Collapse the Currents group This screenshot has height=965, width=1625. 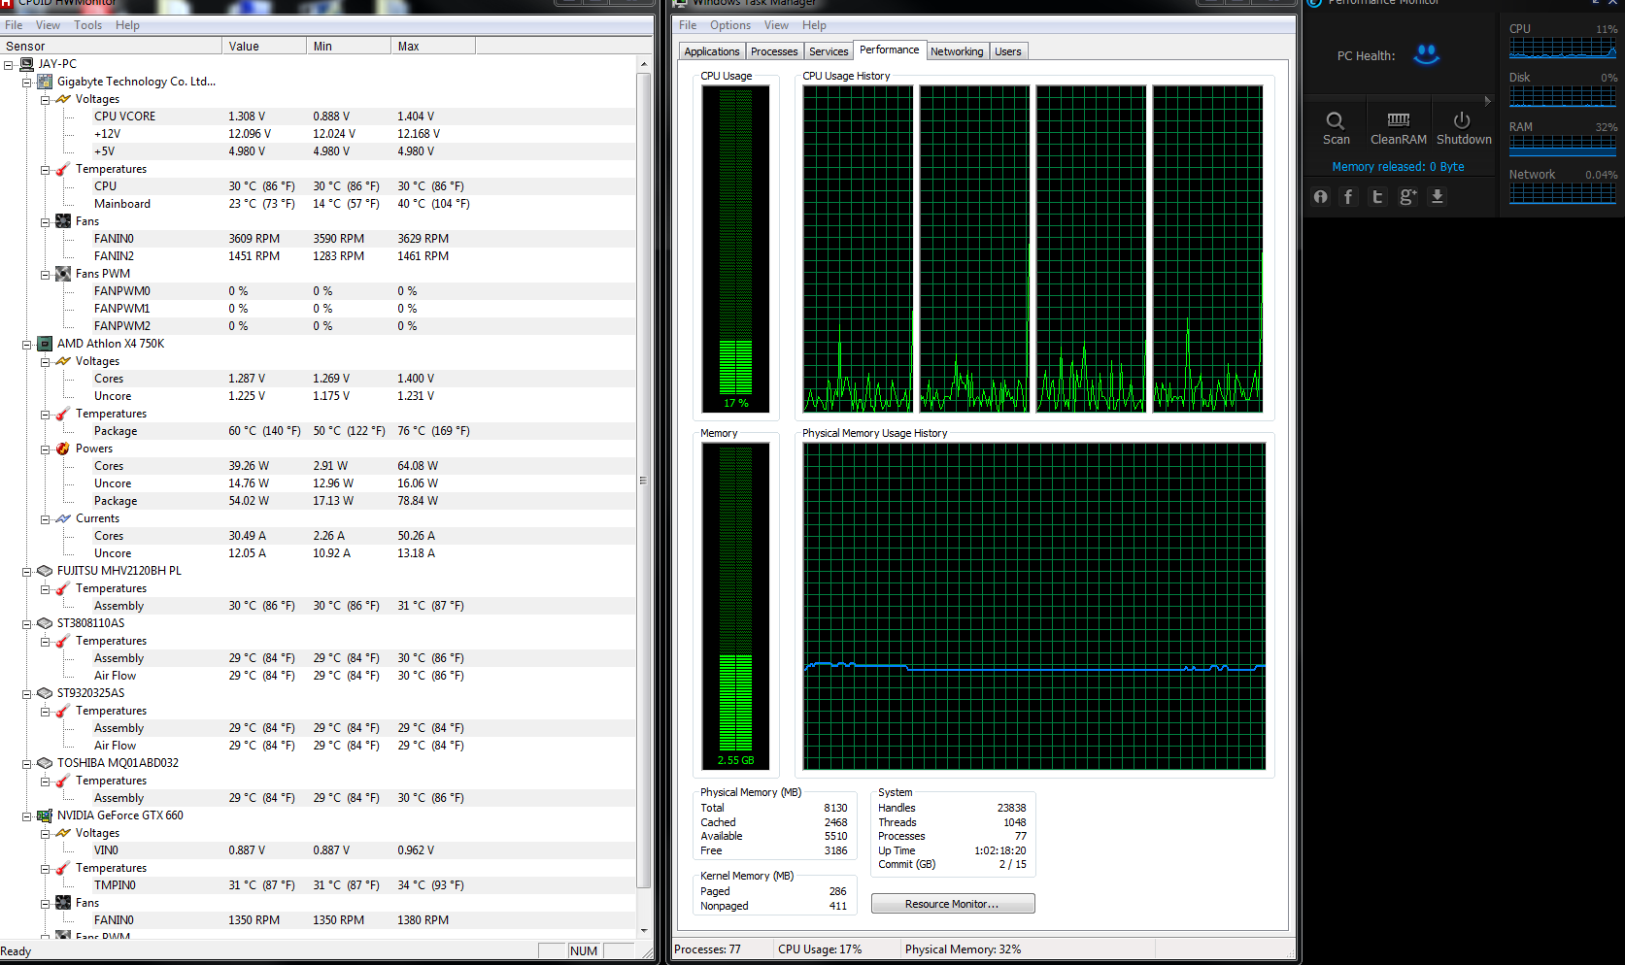pos(46,519)
